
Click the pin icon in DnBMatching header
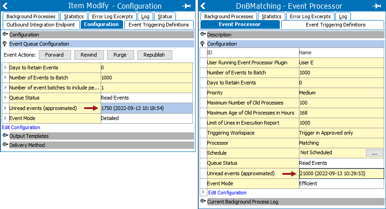click(x=376, y=6)
